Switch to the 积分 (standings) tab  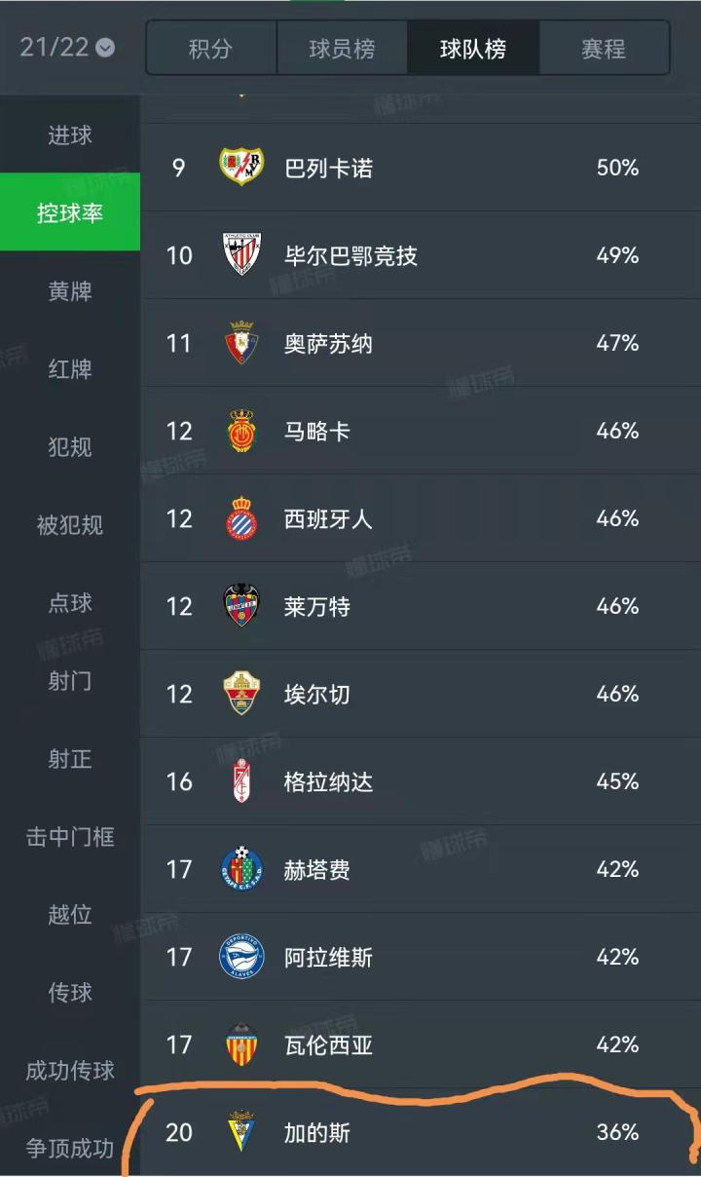pyautogui.click(x=211, y=49)
